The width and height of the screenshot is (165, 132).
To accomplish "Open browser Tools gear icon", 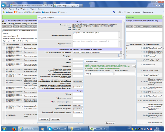I will pos(162,5).
